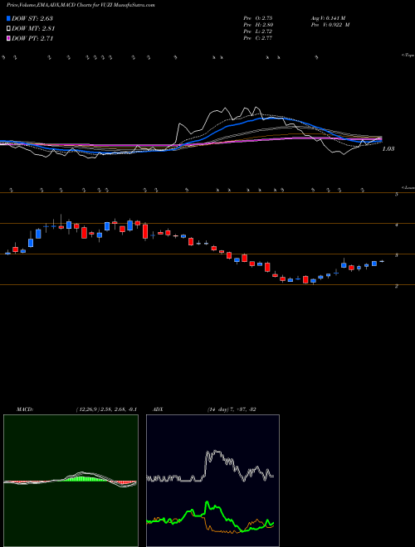Viewport: 415px width, 547px height.
Task: Click the 'Pre H: 2.80' high value
Action: pos(258,25)
